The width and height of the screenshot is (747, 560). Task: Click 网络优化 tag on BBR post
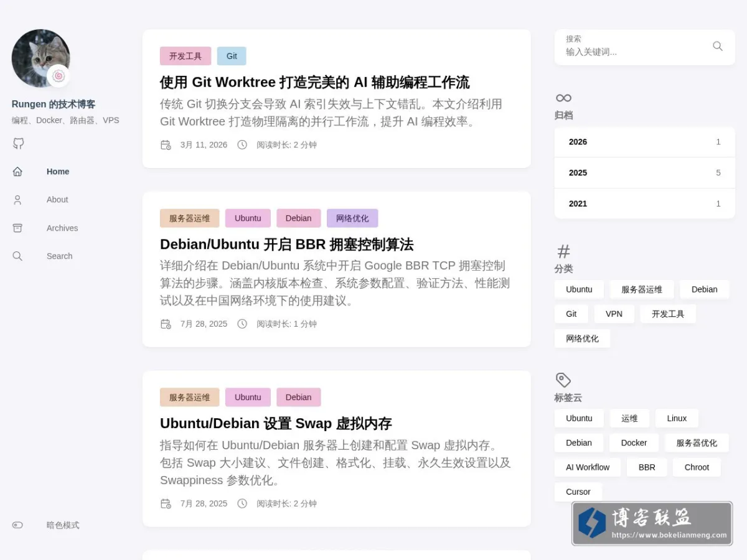[x=352, y=218]
